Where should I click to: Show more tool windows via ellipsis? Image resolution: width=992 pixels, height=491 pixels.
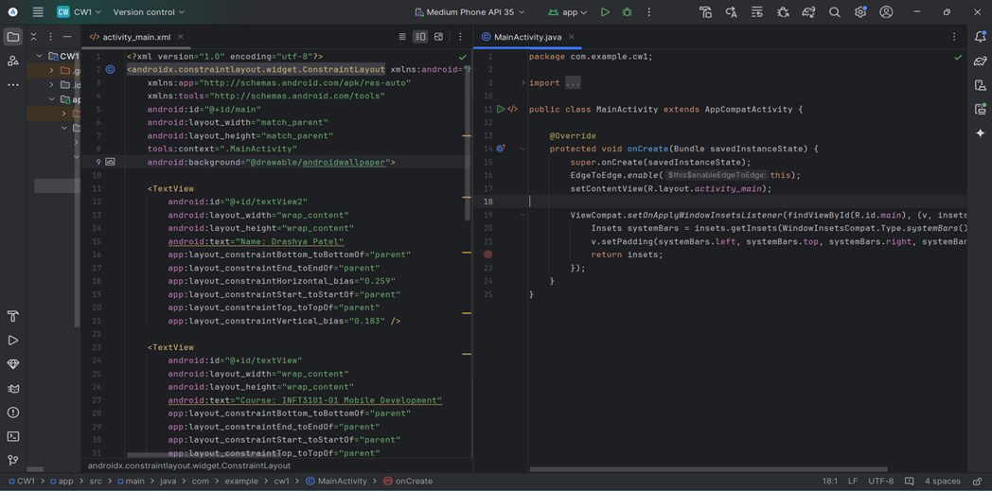pyautogui.click(x=12, y=85)
